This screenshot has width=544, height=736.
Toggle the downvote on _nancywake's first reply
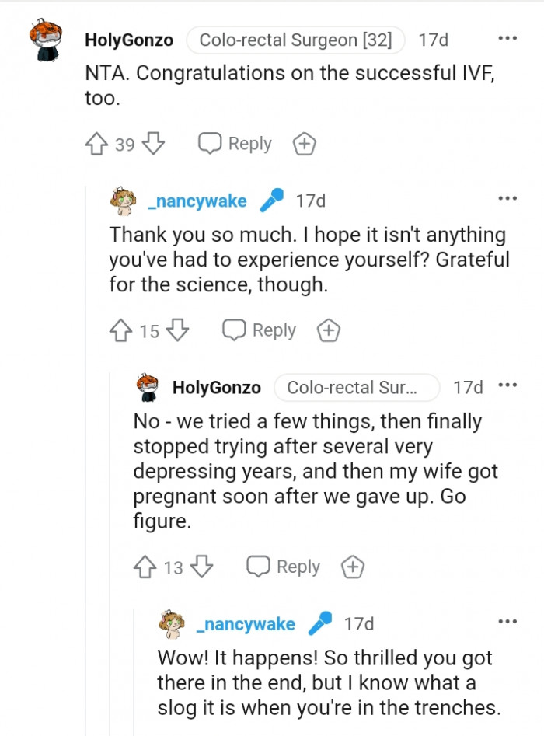point(171,330)
